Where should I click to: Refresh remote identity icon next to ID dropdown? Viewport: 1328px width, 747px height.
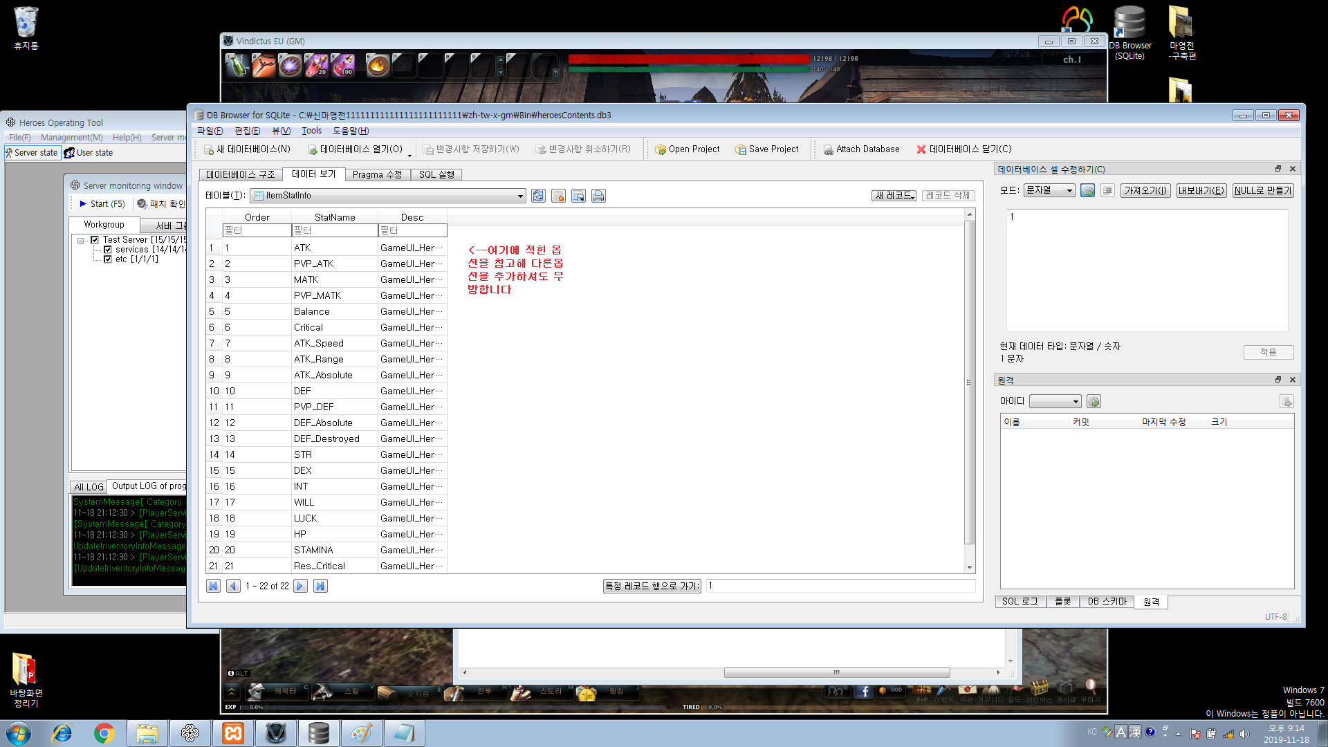[1094, 401]
